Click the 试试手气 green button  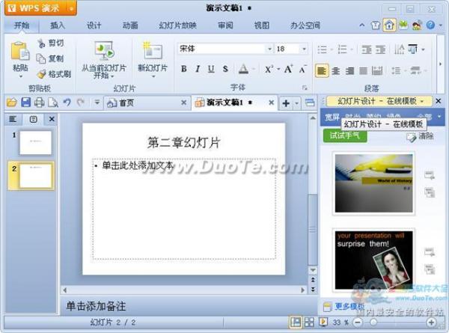(x=345, y=135)
